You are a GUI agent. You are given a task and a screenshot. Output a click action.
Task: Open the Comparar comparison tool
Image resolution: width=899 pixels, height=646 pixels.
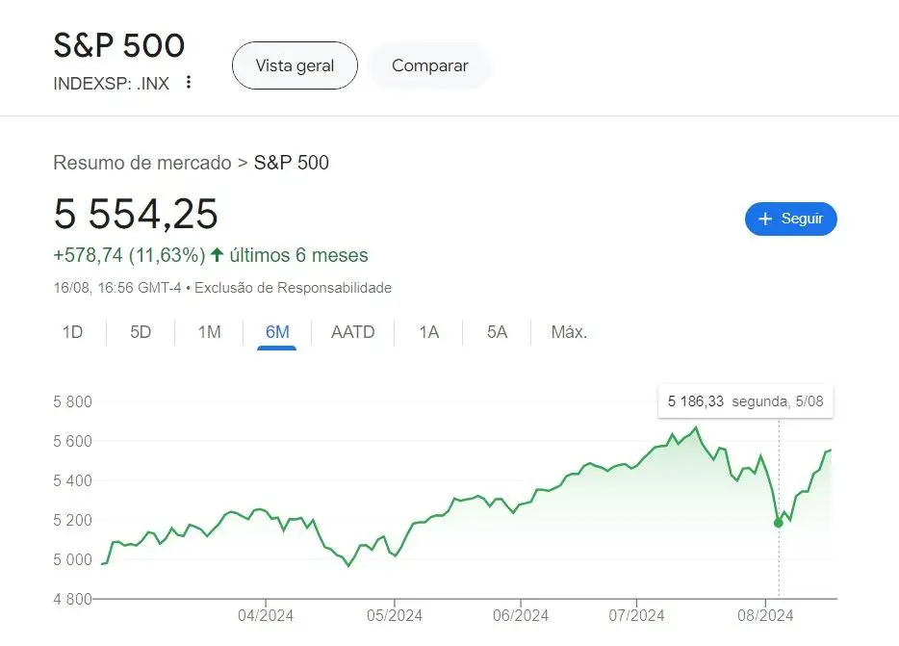pyautogui.click(x=429, y=65)
